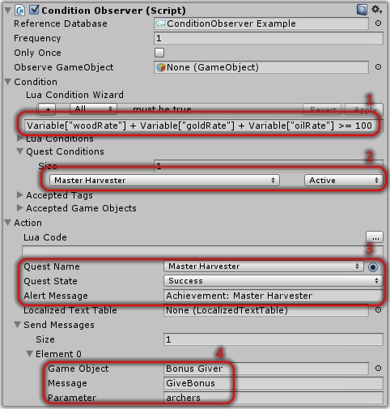This screenshot has height=409, width=390.
Task: Click the Alert Message text field
Action: click(x=273, y=296)
